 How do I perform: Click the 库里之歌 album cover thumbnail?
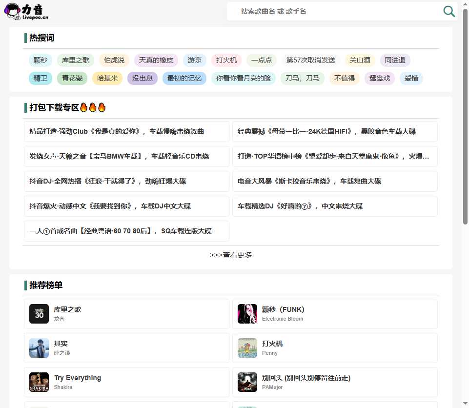pyautogui.click(x=39, y=314)
